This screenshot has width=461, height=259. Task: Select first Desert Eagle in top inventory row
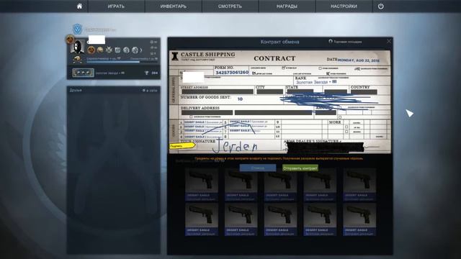[202, 185]
